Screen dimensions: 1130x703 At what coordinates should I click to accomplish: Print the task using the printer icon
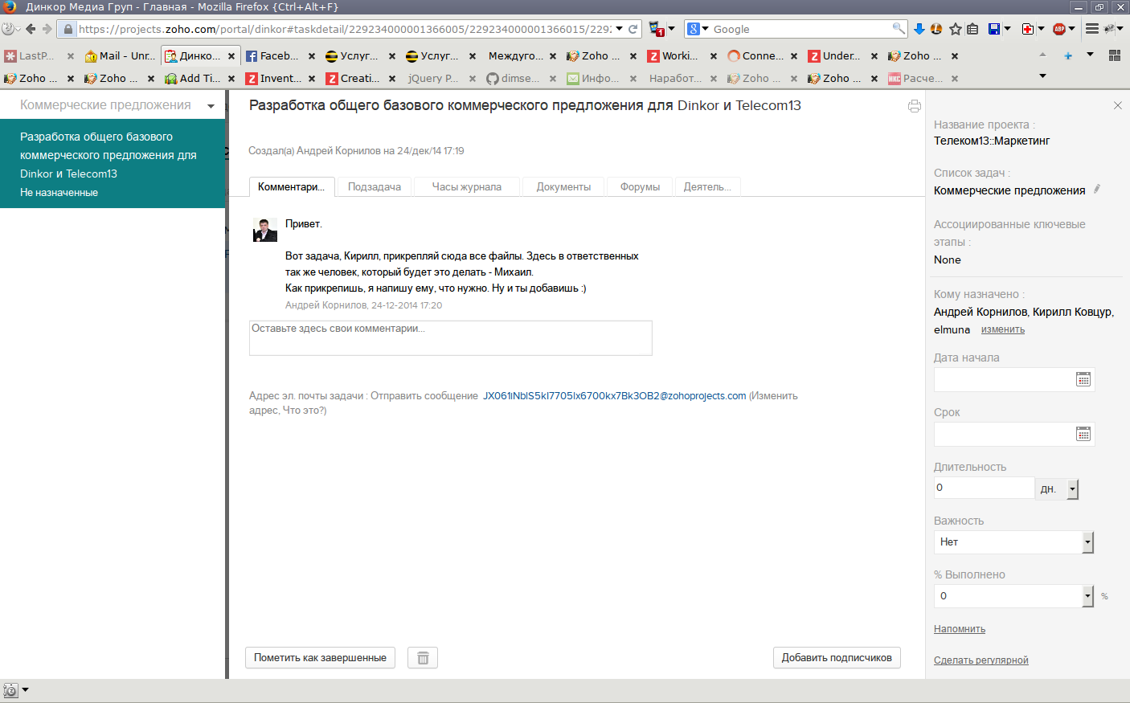coord(915,106)
